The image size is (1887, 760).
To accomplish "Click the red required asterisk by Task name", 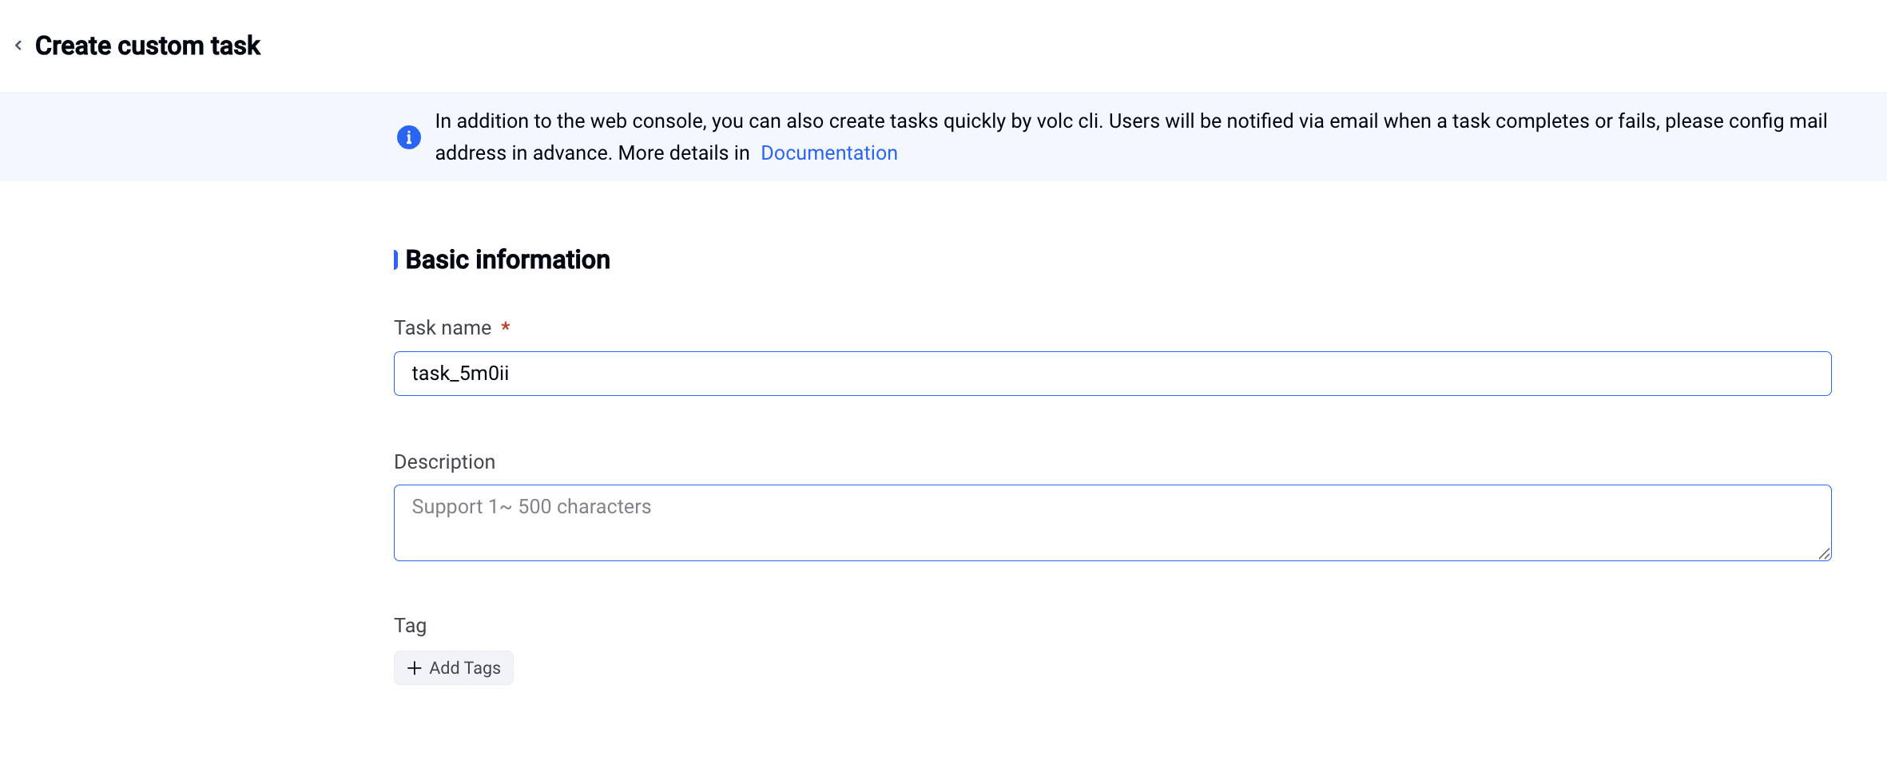I will point(506,327).
